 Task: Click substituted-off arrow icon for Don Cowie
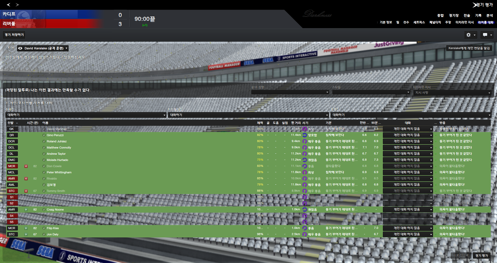coord(26,166)
